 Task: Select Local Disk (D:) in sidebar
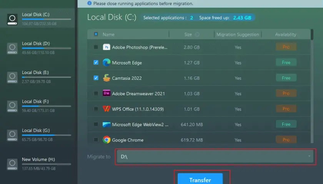pos(38,48)
